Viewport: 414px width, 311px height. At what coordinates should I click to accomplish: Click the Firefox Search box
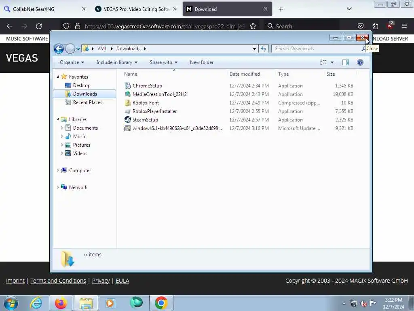pyautogui.click(x=302, y=26)
